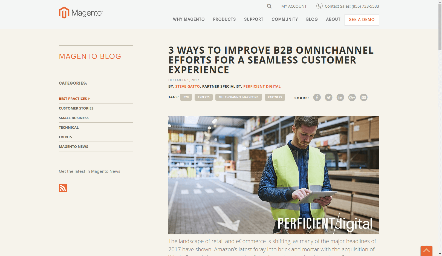Open the Community menu
Image resolution: width=442 pixels, height=256 pixels.
[x=285, y=19]
